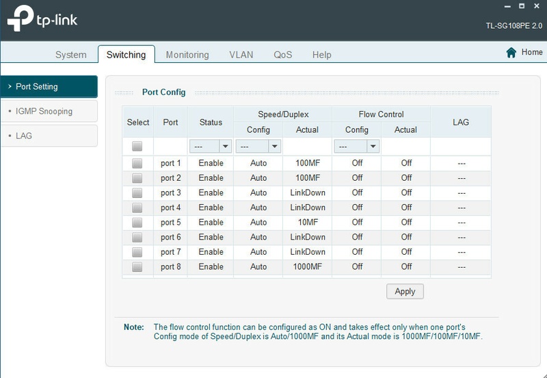Check the port 8 checkbox
This screenshot has height=378, width=547.
[137, 267]
